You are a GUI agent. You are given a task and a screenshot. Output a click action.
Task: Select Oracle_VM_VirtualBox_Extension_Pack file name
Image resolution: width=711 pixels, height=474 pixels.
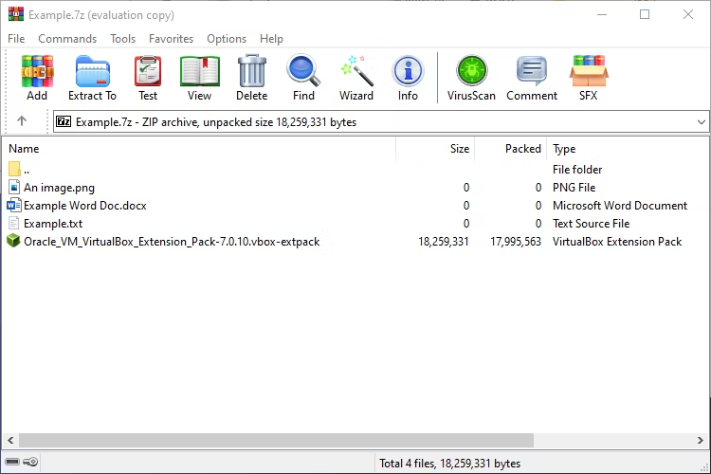pos(172,242)
